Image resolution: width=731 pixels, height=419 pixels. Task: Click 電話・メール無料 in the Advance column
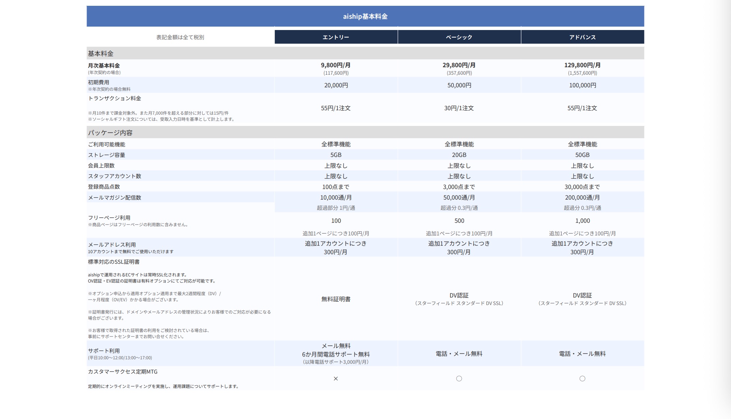tap(582, 354)
